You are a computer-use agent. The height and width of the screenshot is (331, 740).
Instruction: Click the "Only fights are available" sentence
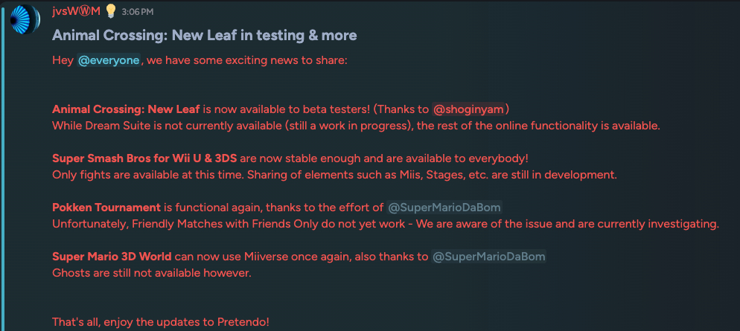point(335,175)
